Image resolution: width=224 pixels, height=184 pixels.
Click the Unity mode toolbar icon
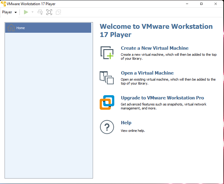58,12
